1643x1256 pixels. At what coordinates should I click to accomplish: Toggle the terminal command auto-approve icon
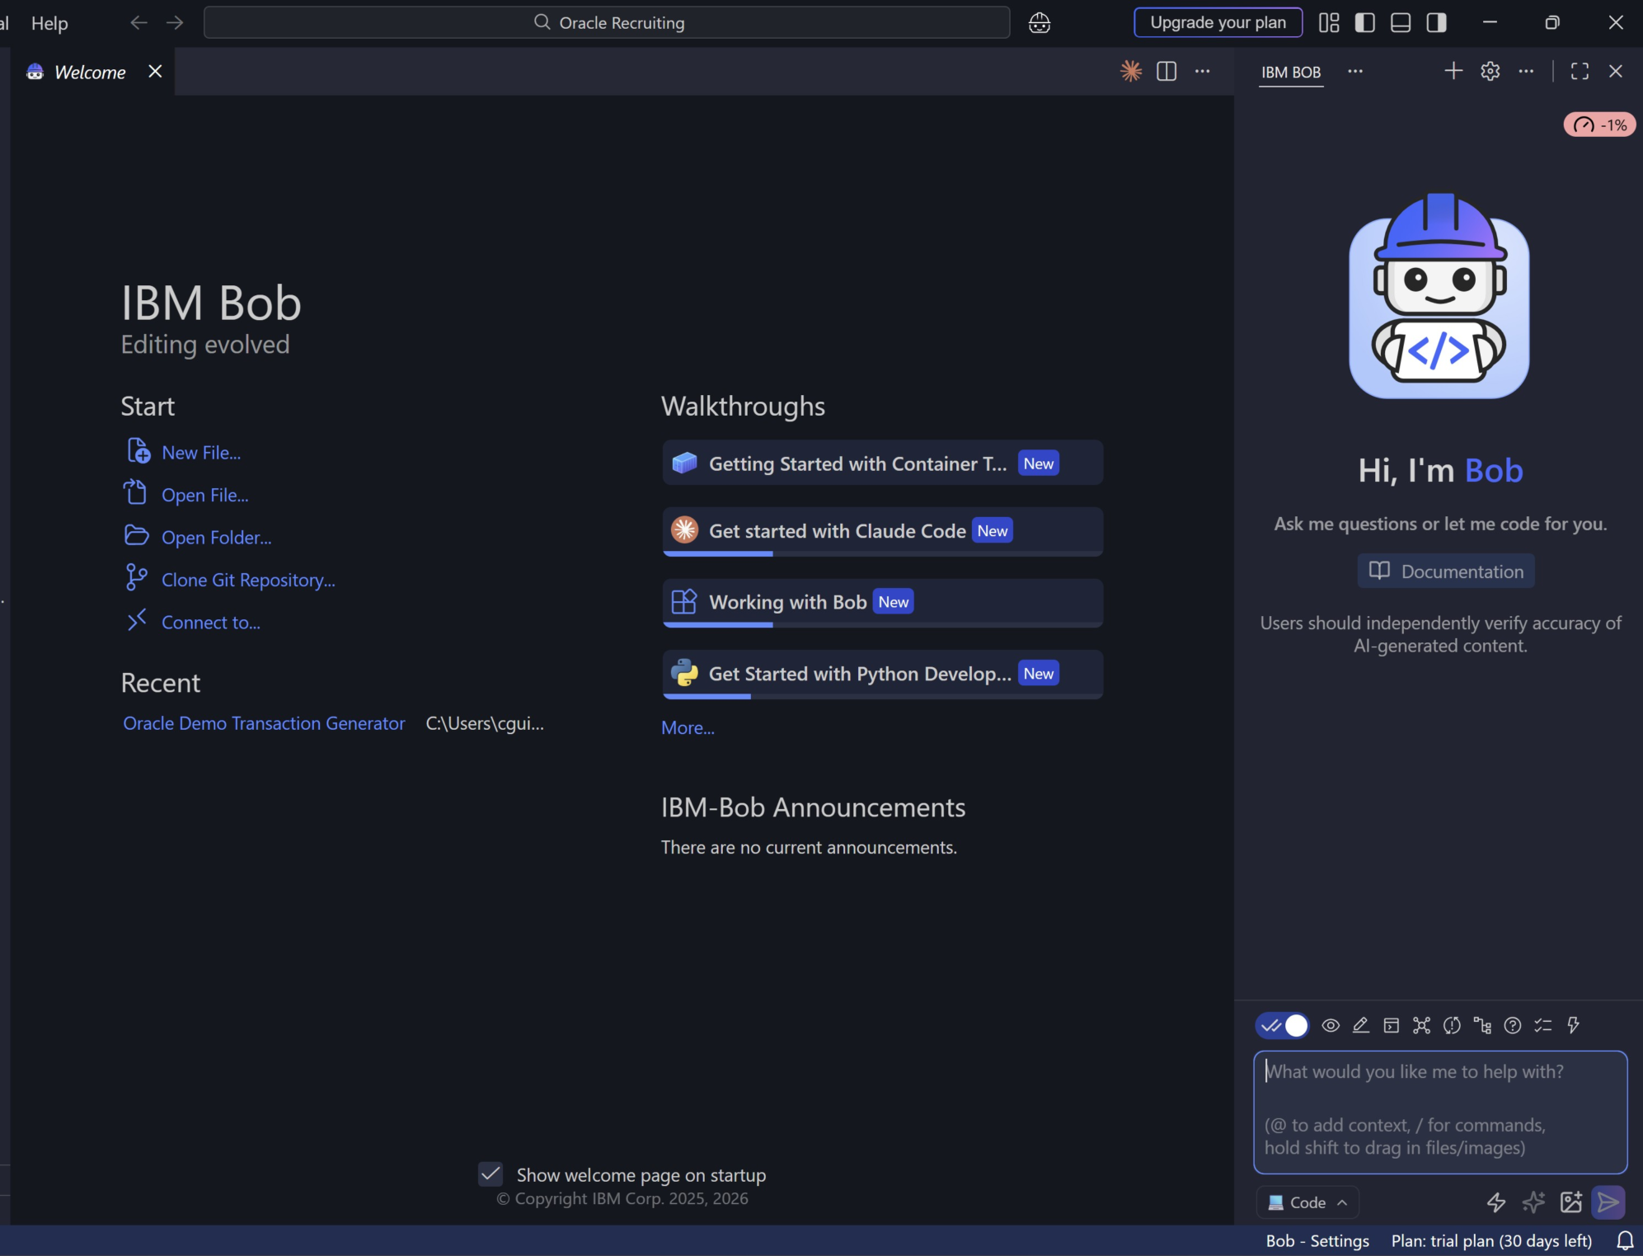(1392, 1025)
